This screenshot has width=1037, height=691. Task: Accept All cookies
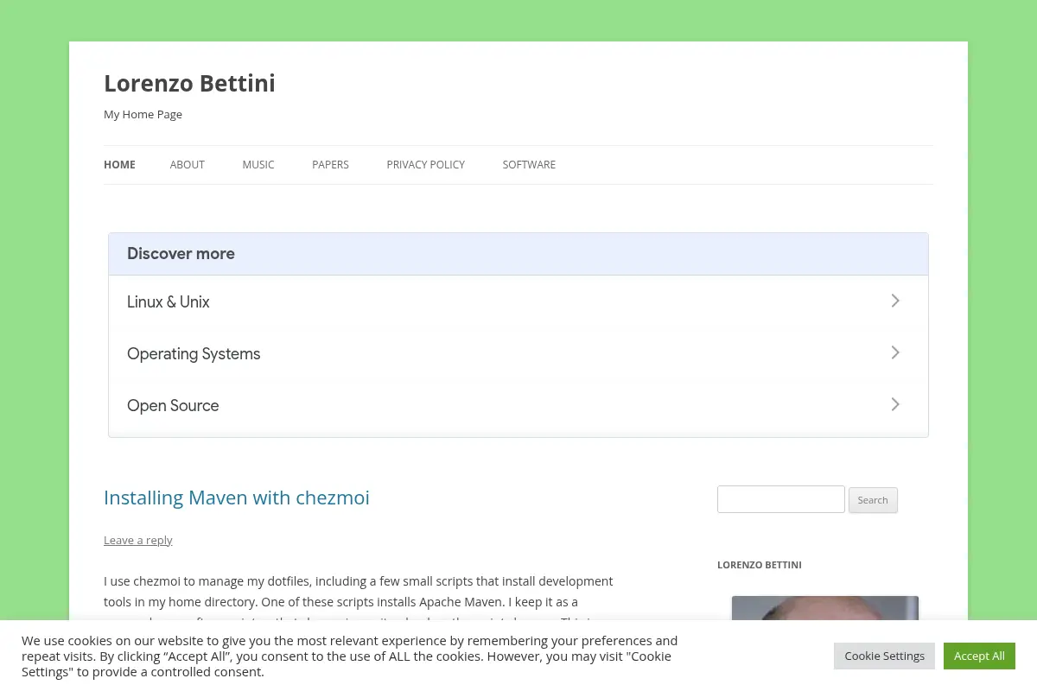click(x=979, y=656)
